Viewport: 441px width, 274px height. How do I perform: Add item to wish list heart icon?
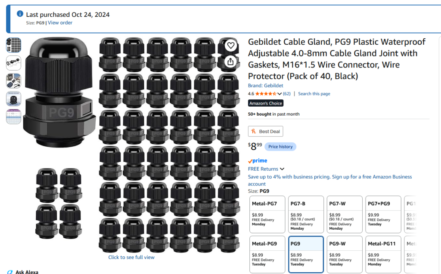pyautogui.click(x=231, y=45)
